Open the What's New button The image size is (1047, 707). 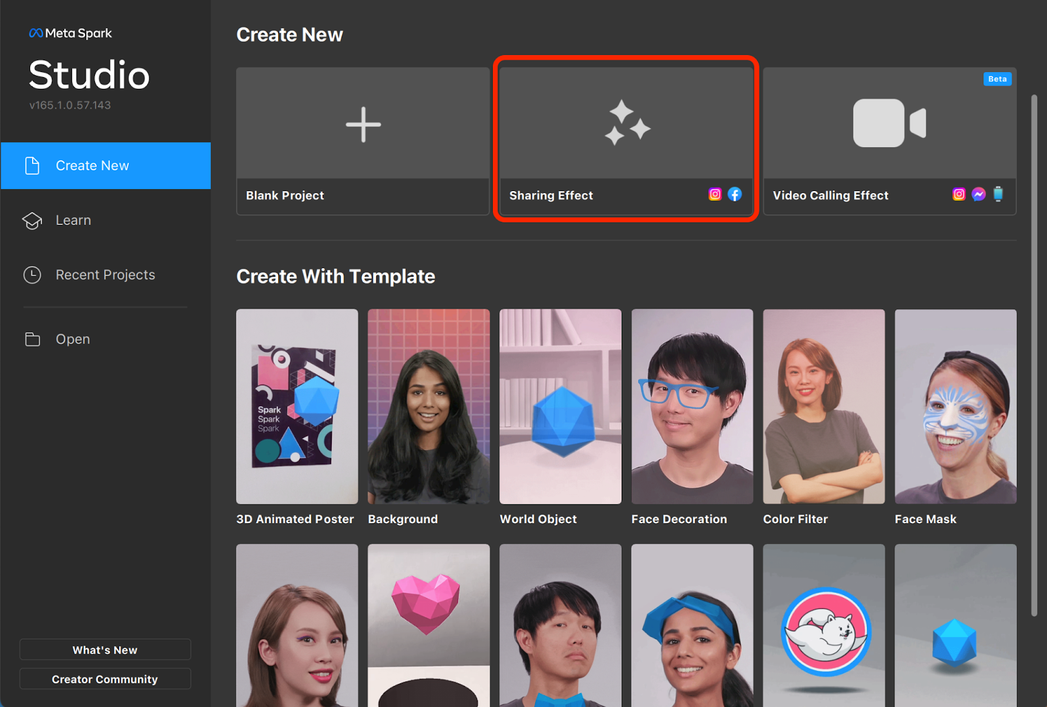pos(105,649)
